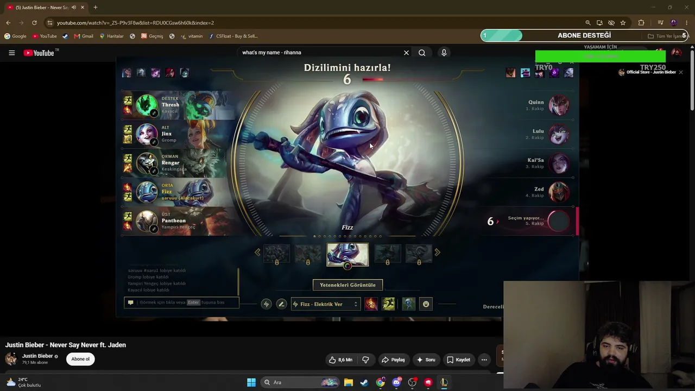Change the Ignite summoner spell
Viewport: 695px width, 391px height.
click(x=371, y=304)
